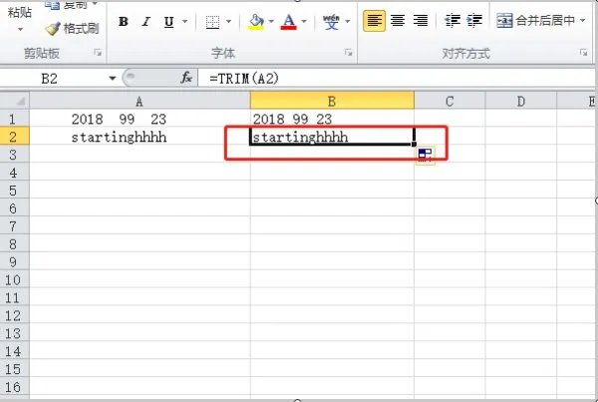Viewport: 598px width, 402px height.
Task: Align text right in the cell
Action: click(420, 21)
